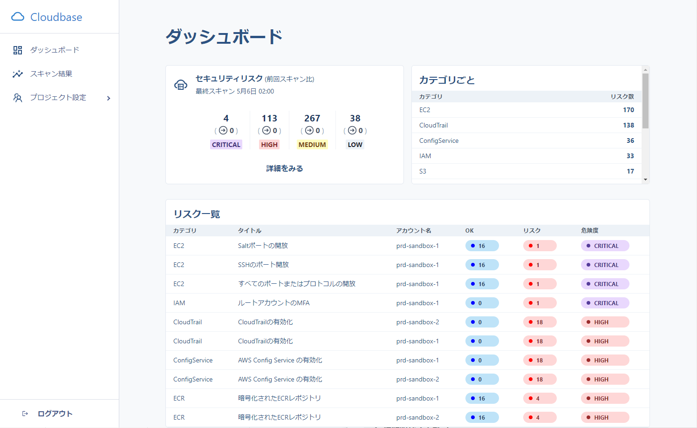Click the プロジェクト設定 person icon

[18, 98]
